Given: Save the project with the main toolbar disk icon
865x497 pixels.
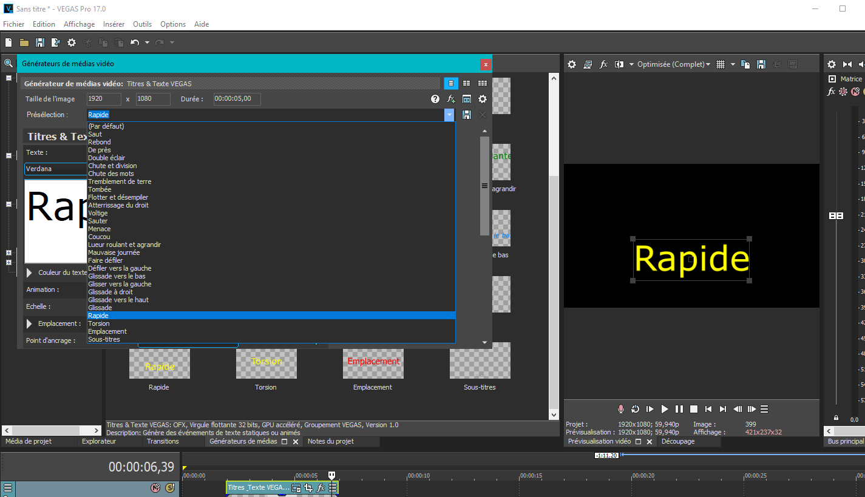Looking at the screenshot, I should [40, 42].
